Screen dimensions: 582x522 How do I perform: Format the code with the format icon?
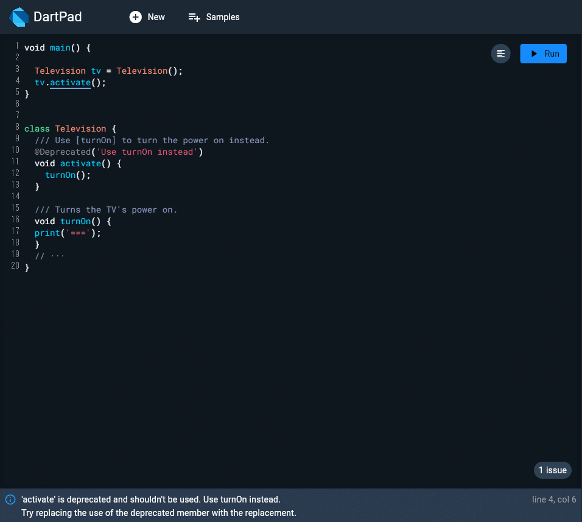click(500, 54)
